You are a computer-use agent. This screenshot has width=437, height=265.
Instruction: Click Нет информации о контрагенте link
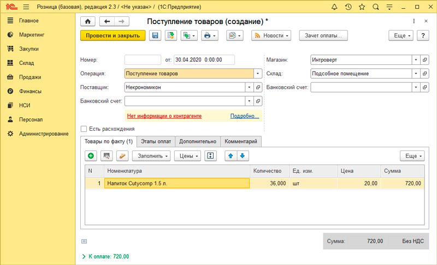coord(164,116)
